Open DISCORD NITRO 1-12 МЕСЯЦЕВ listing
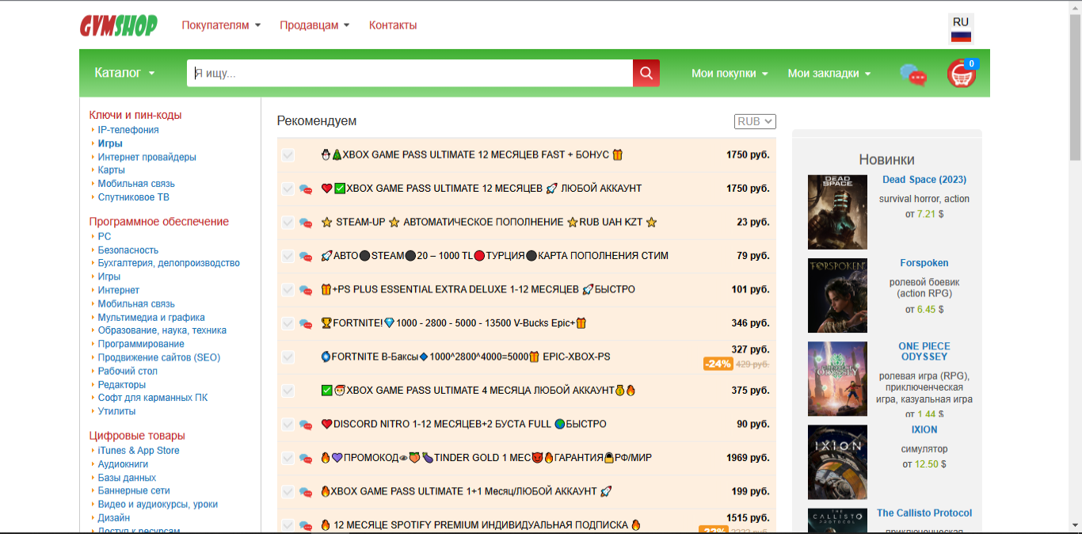1082x534 pixels. tap(463, 425)
